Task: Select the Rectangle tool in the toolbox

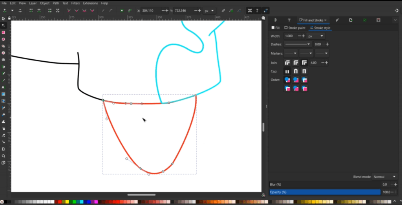Action: 4,33
